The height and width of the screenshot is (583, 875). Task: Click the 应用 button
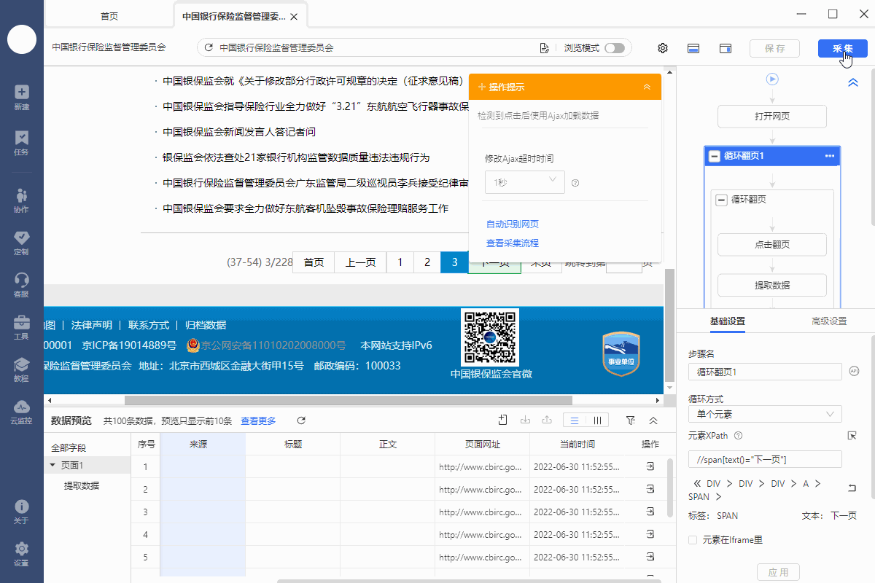[x=778, y=572]
